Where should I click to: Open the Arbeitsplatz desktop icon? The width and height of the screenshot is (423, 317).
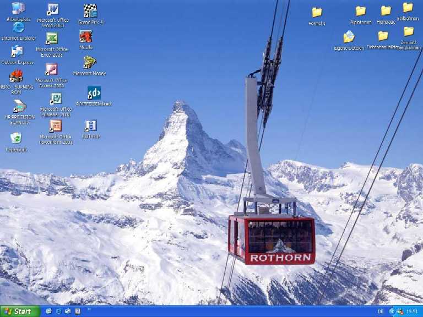tap(18, 9)
